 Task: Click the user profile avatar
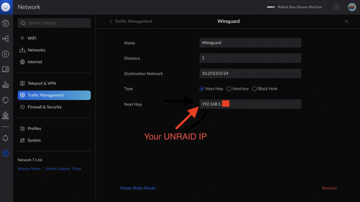pos(352,7)
